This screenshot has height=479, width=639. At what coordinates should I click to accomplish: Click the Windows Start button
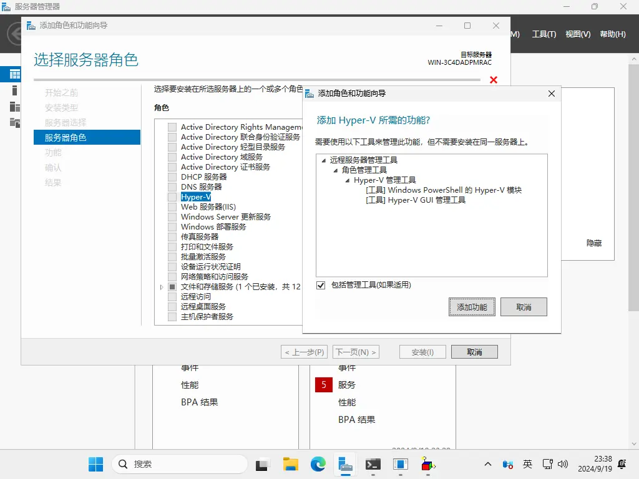(x=95, y=464)
